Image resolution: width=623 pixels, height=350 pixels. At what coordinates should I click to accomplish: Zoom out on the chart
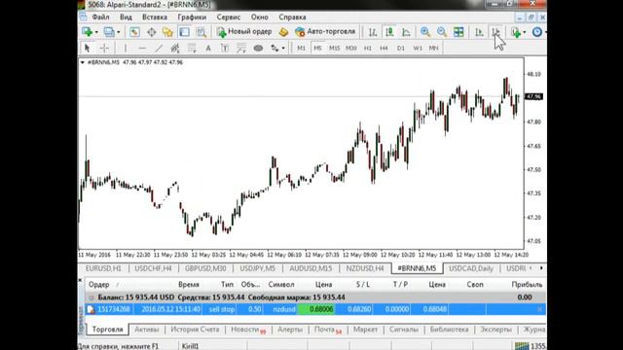(x=441, y=32)
